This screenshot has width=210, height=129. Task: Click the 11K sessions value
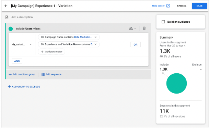pos(164,111)
